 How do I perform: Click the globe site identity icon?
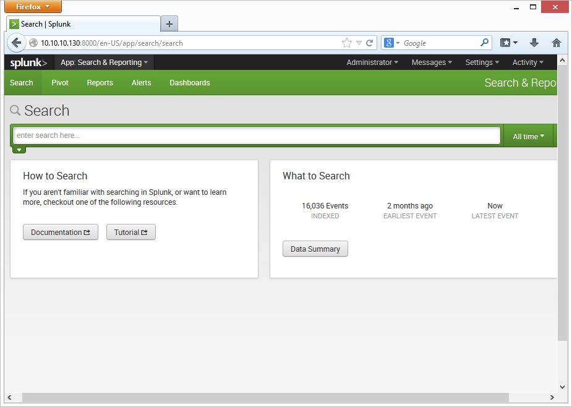coord(33,43)
